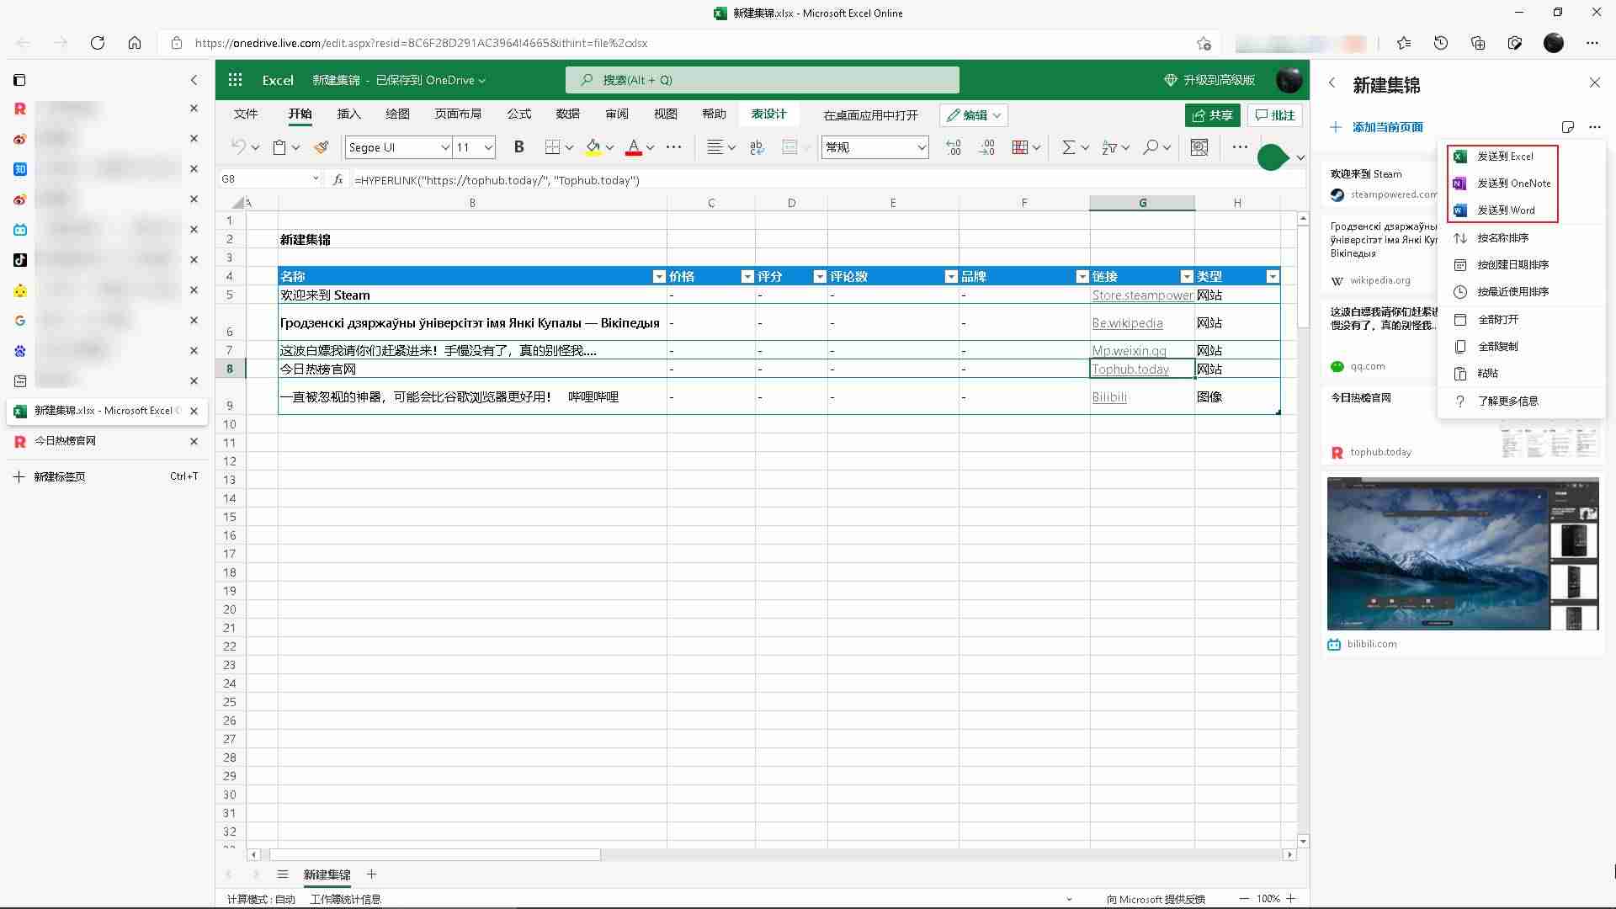Screen dimensions: 1616x909
Task: Apply the yellow fill color
Action: (593, 147)
